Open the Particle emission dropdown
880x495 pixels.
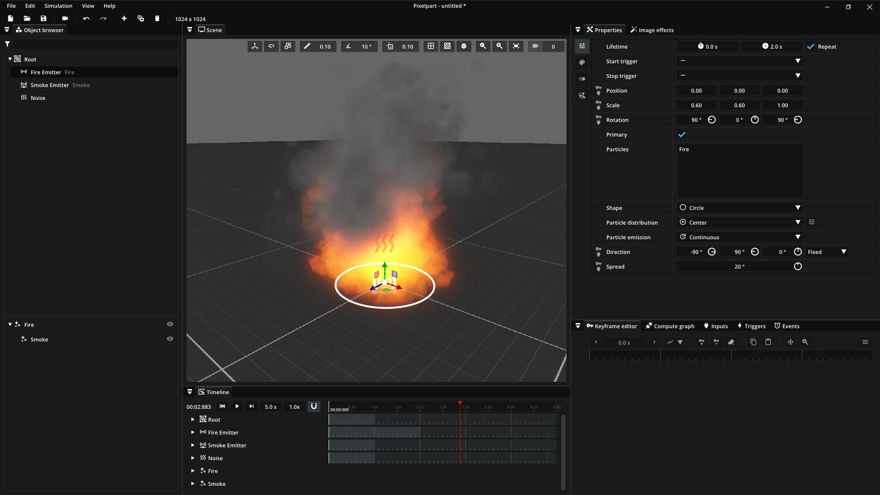pyautogui.click(x=740, y=237)
